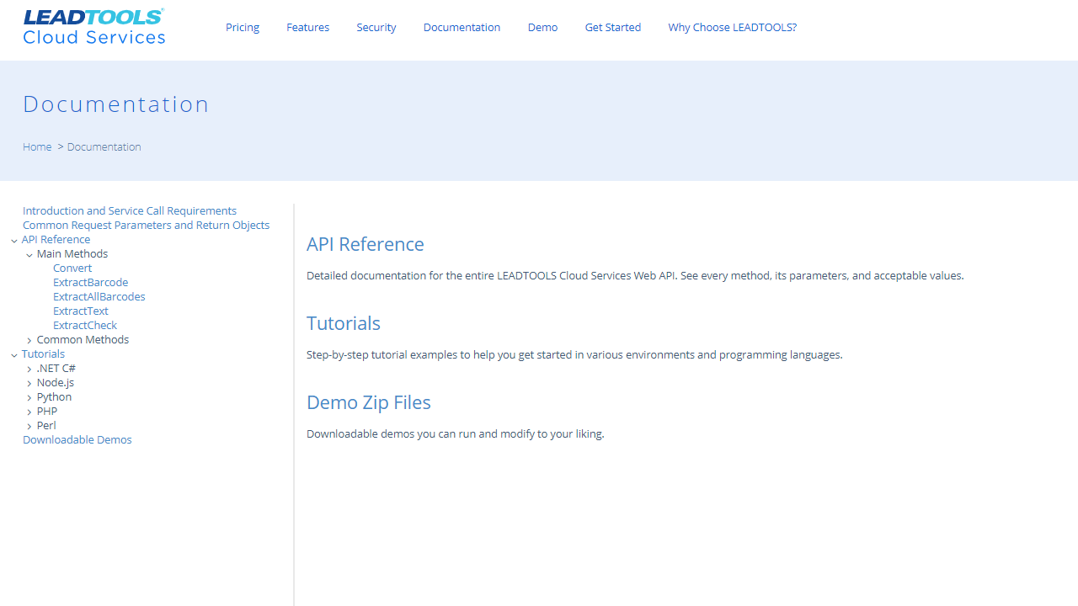The height and width of the screenshot is (606, 1078).
Task: Click the large Documentation page title
Action: tap(116, 104)
